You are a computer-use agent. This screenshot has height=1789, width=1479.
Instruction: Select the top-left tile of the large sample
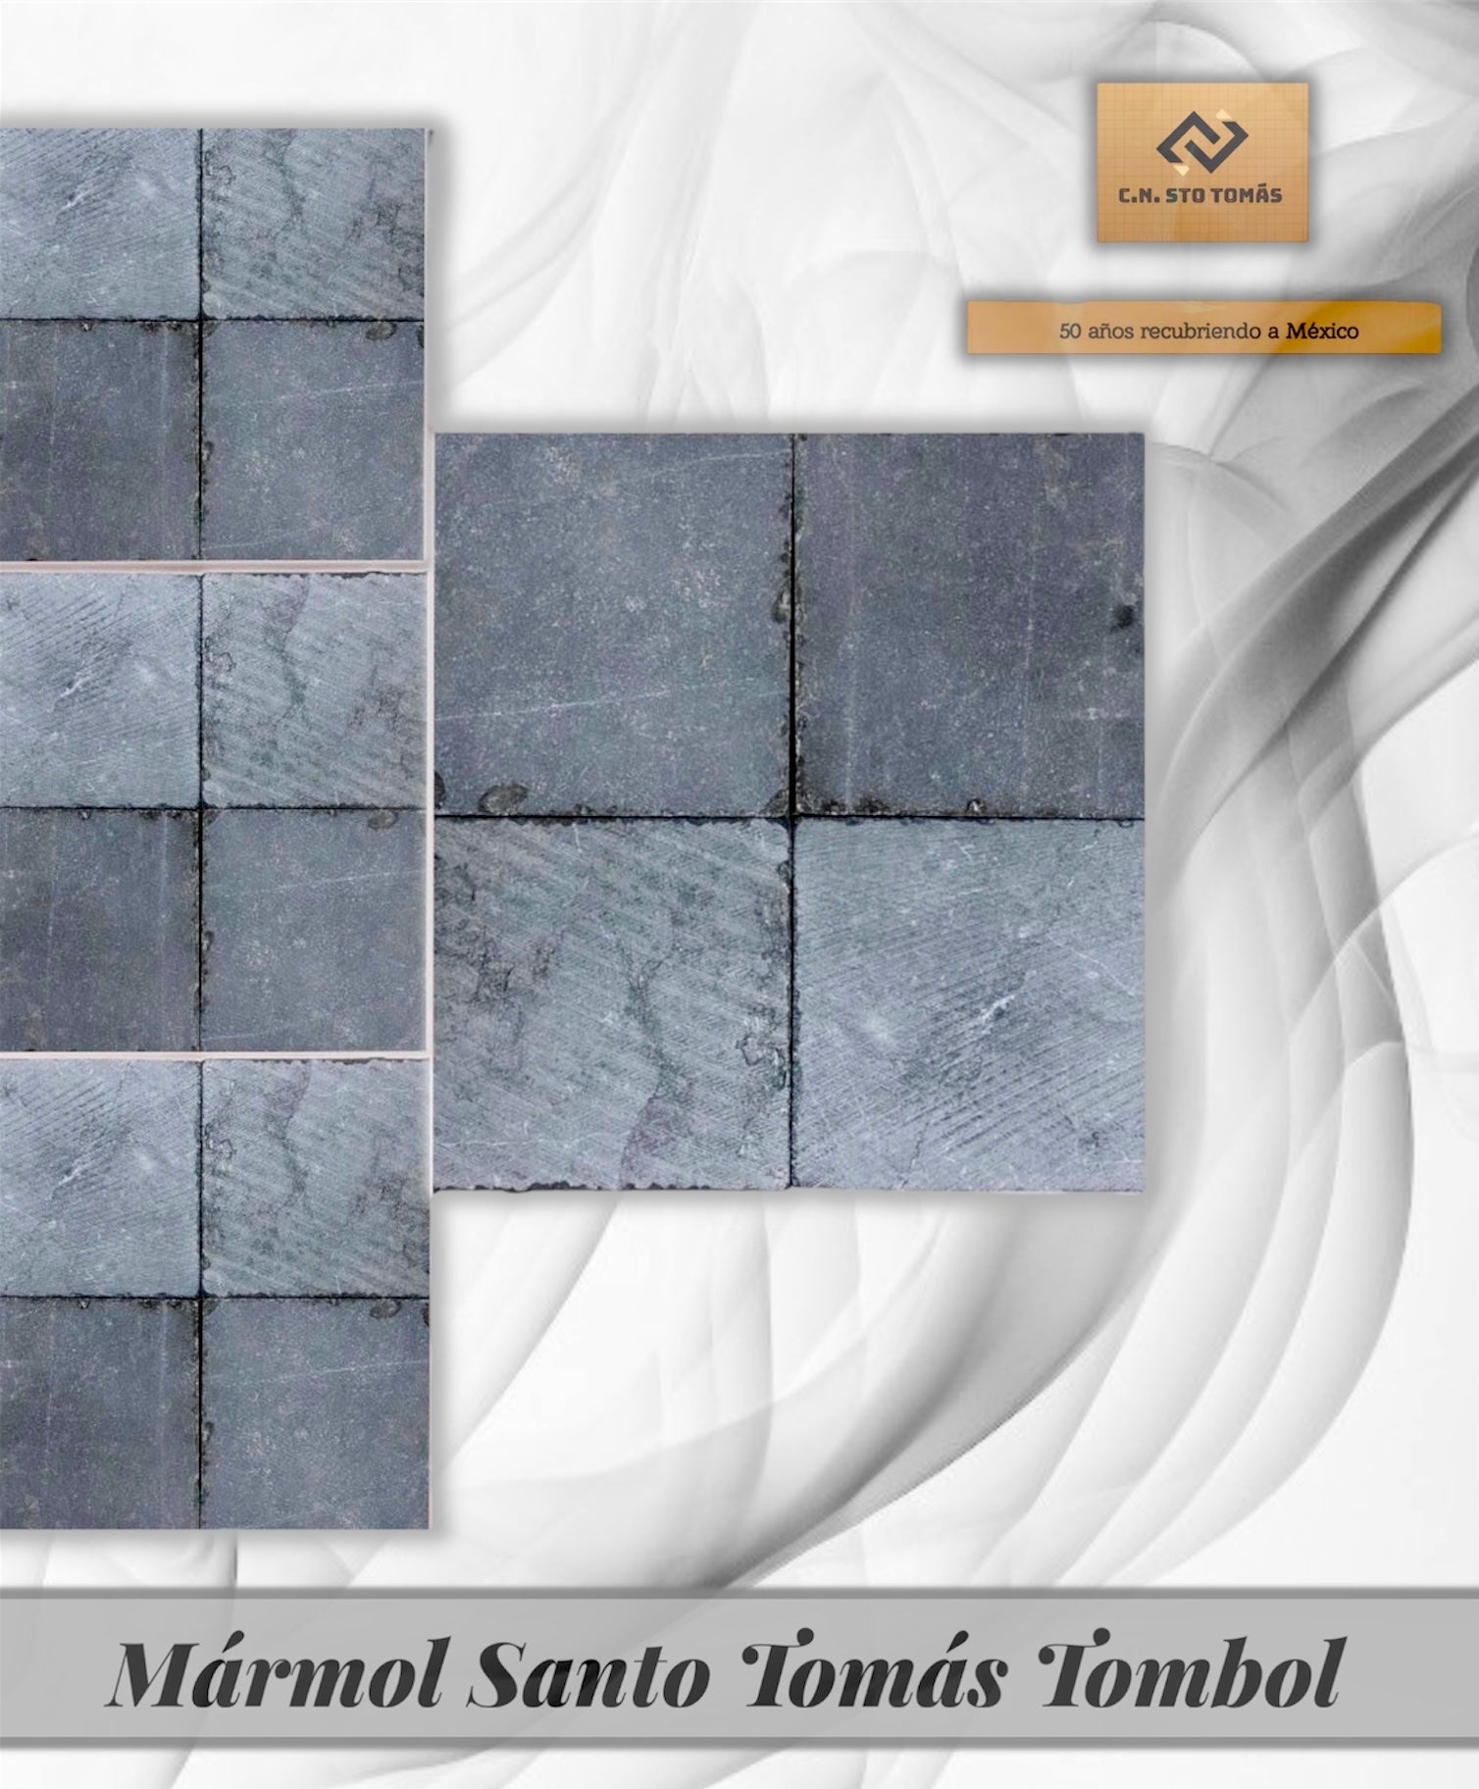point(613,623)
